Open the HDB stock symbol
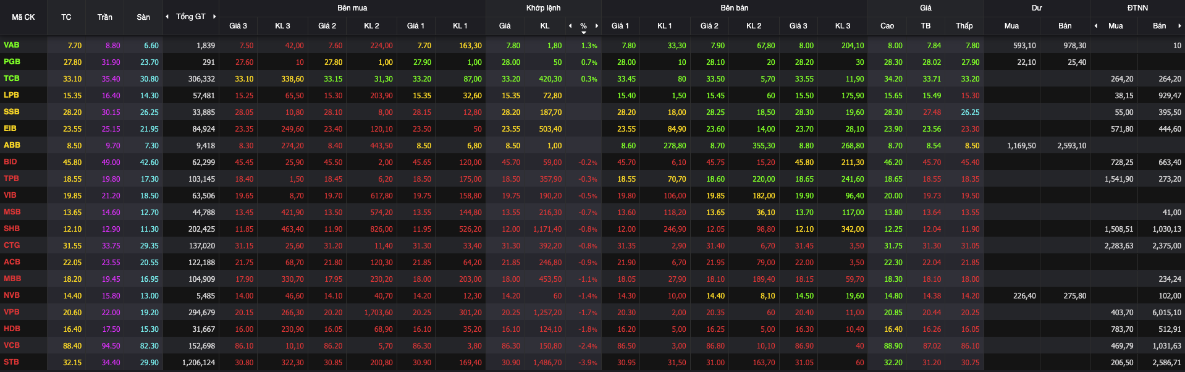This screenshot has width=1185, height=372. (x=12, y=329)
